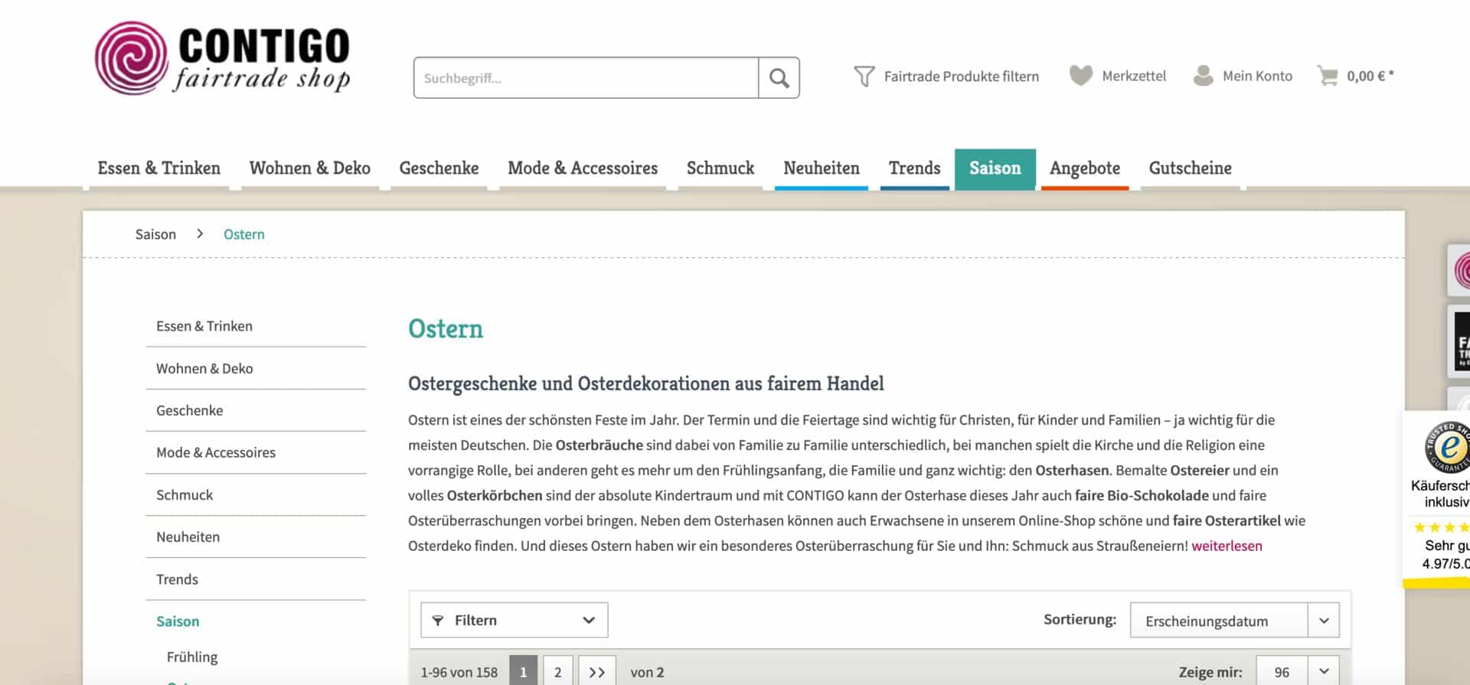Click the Fairtrade filter funnel icon
The image size is (1470, 685).
(x=864, y=77)
